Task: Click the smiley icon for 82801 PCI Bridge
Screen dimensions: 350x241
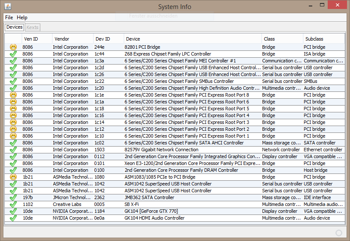Action: [13, 47]
